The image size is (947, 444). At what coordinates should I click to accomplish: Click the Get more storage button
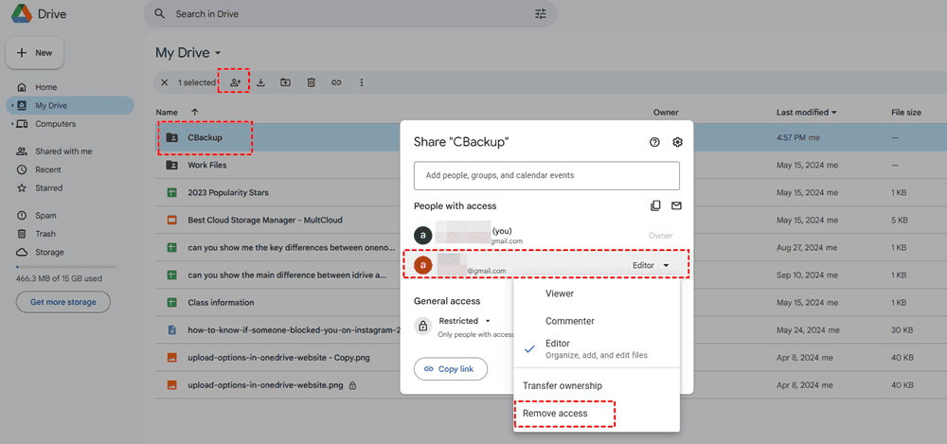tap(63, 302)
